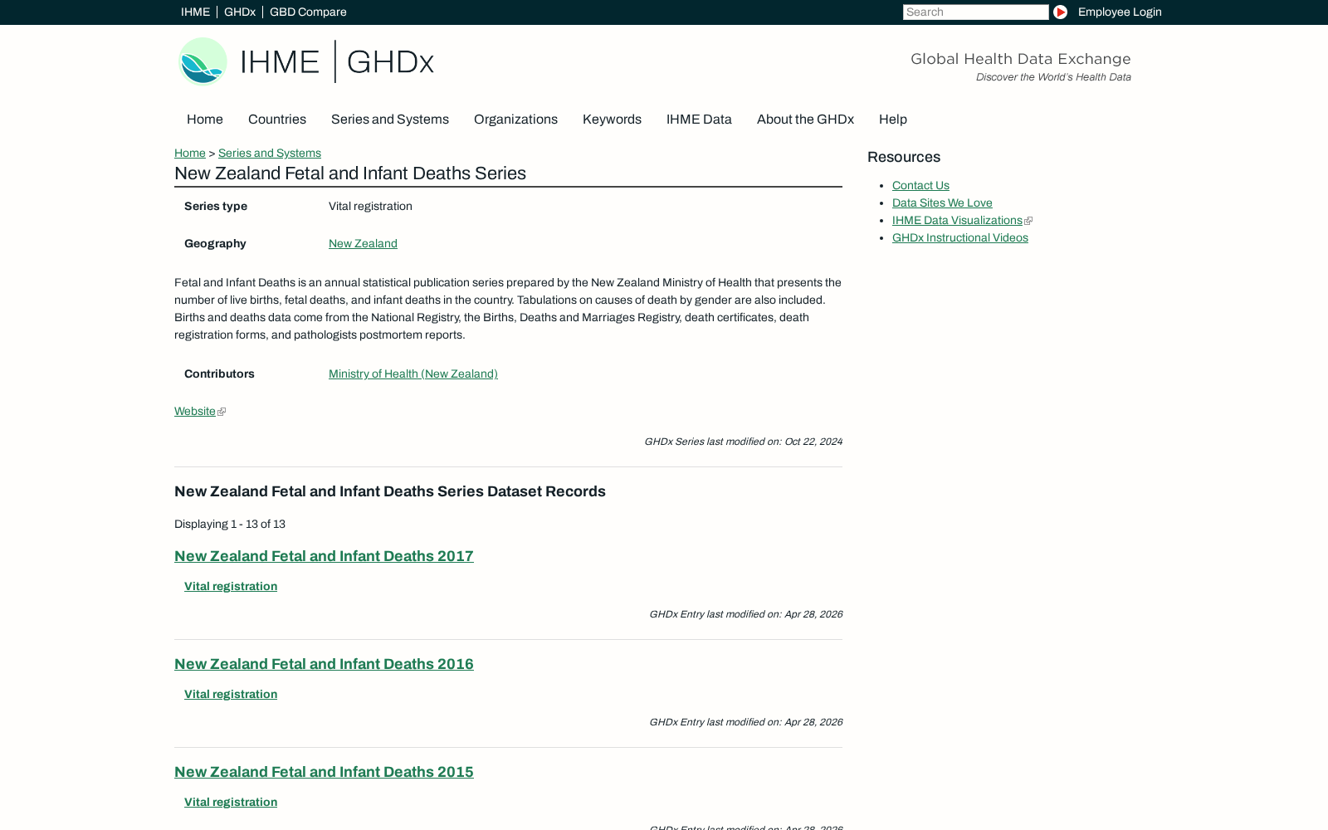Open Ministry of Health (New Zealand) contributor
Viewport: 1328px width, 830px height.
[x=413, y=374]
